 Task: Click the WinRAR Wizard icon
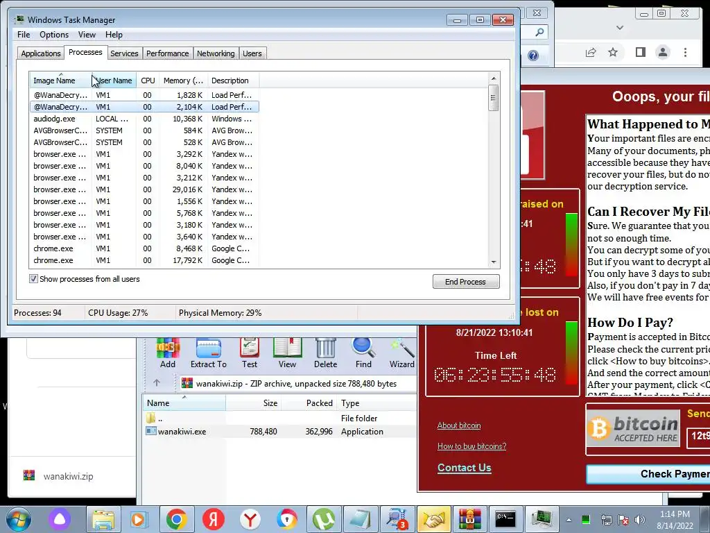click(401, 353)
